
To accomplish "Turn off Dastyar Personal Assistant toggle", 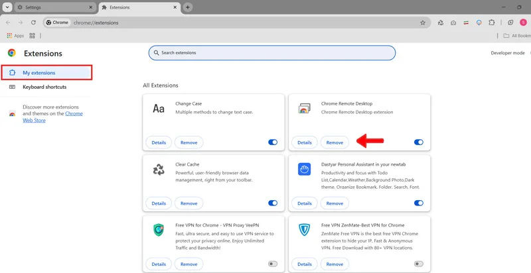I will point(419,203).
